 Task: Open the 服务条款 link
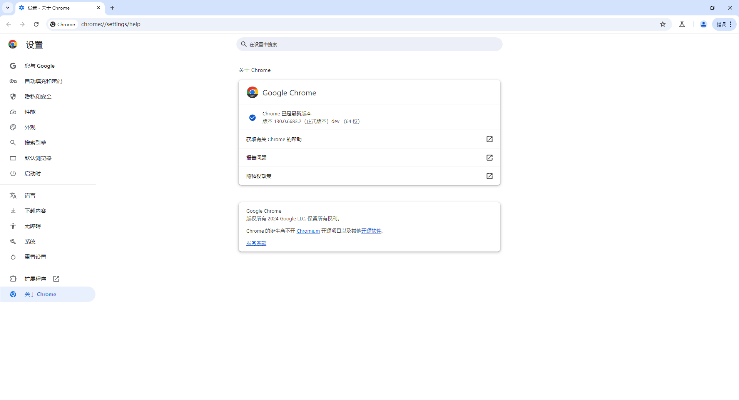click(x=256, y=243)
